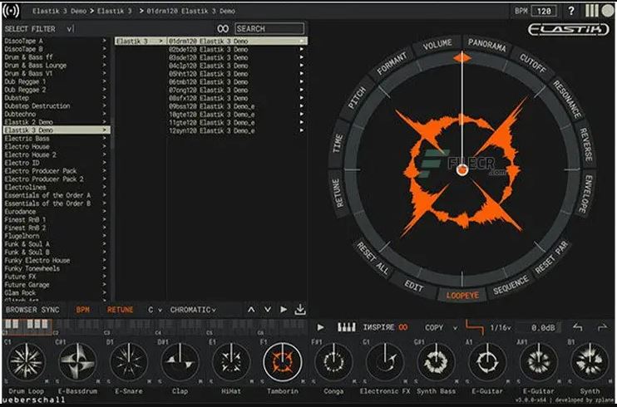Image resolution: width=617 pixels, height=407 pixels.
Task: Click the SEARCH input field
Action: pos(269,29)
